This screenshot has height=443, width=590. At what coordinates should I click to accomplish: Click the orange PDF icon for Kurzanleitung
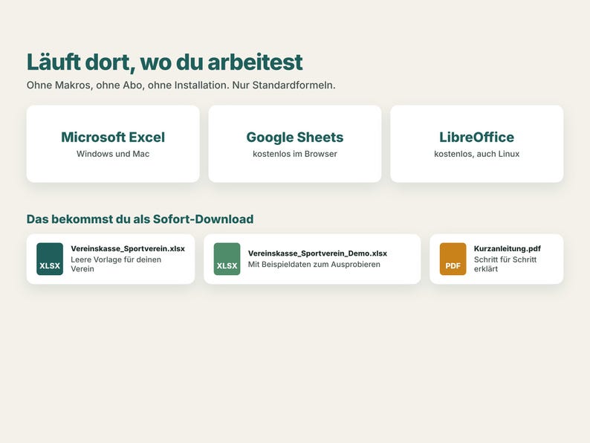point(453,259)
